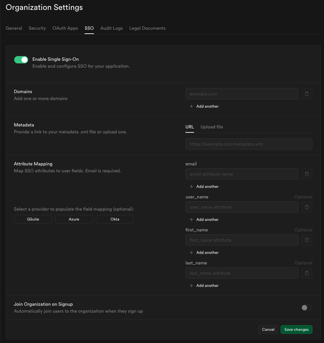Choose Okta as the mapping provider
Viewport: 324px width, 343px height.
click(x=115, y=219)
